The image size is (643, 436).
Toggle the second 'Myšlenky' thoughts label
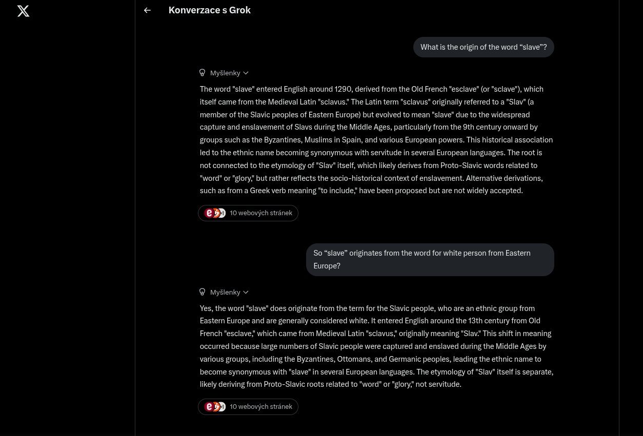pos(225,293)
